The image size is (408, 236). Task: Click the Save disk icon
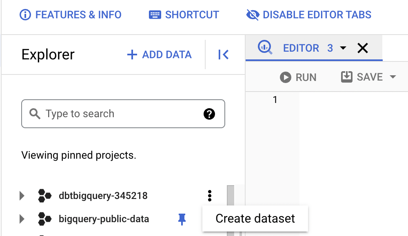[346, 77]
